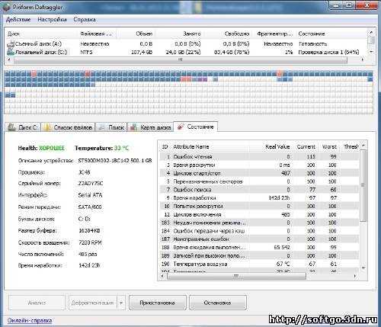Switch to the Поиск tab

point(111,127)
